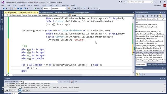Switch to the Class View tab
The image size is (167, 94).
pyautogui.click(x=162, y=64)
